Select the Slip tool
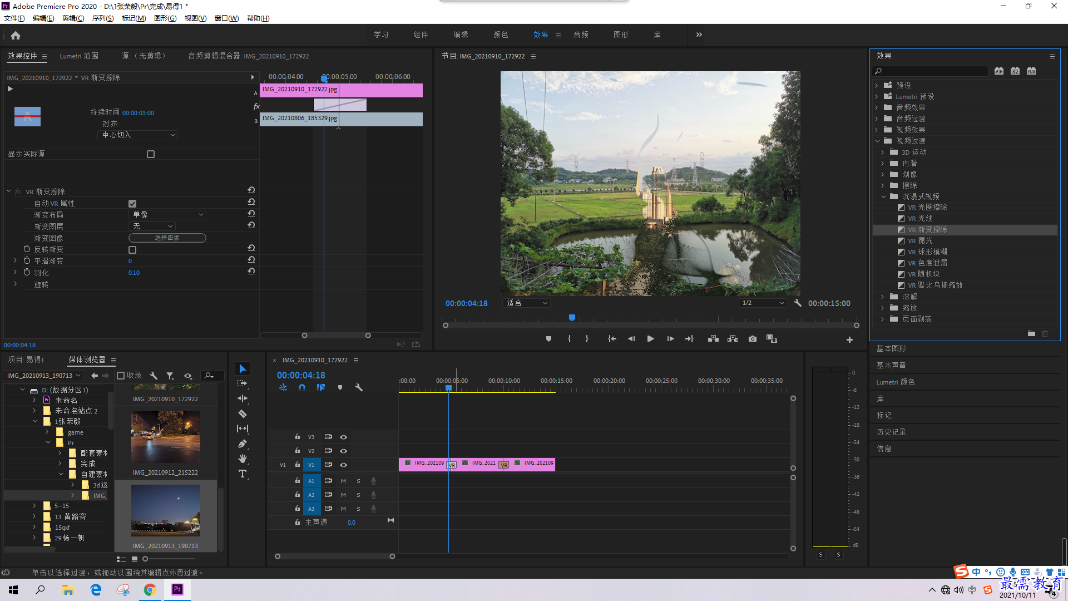Viewport: 1068px width, 601px height. point(243,428)
